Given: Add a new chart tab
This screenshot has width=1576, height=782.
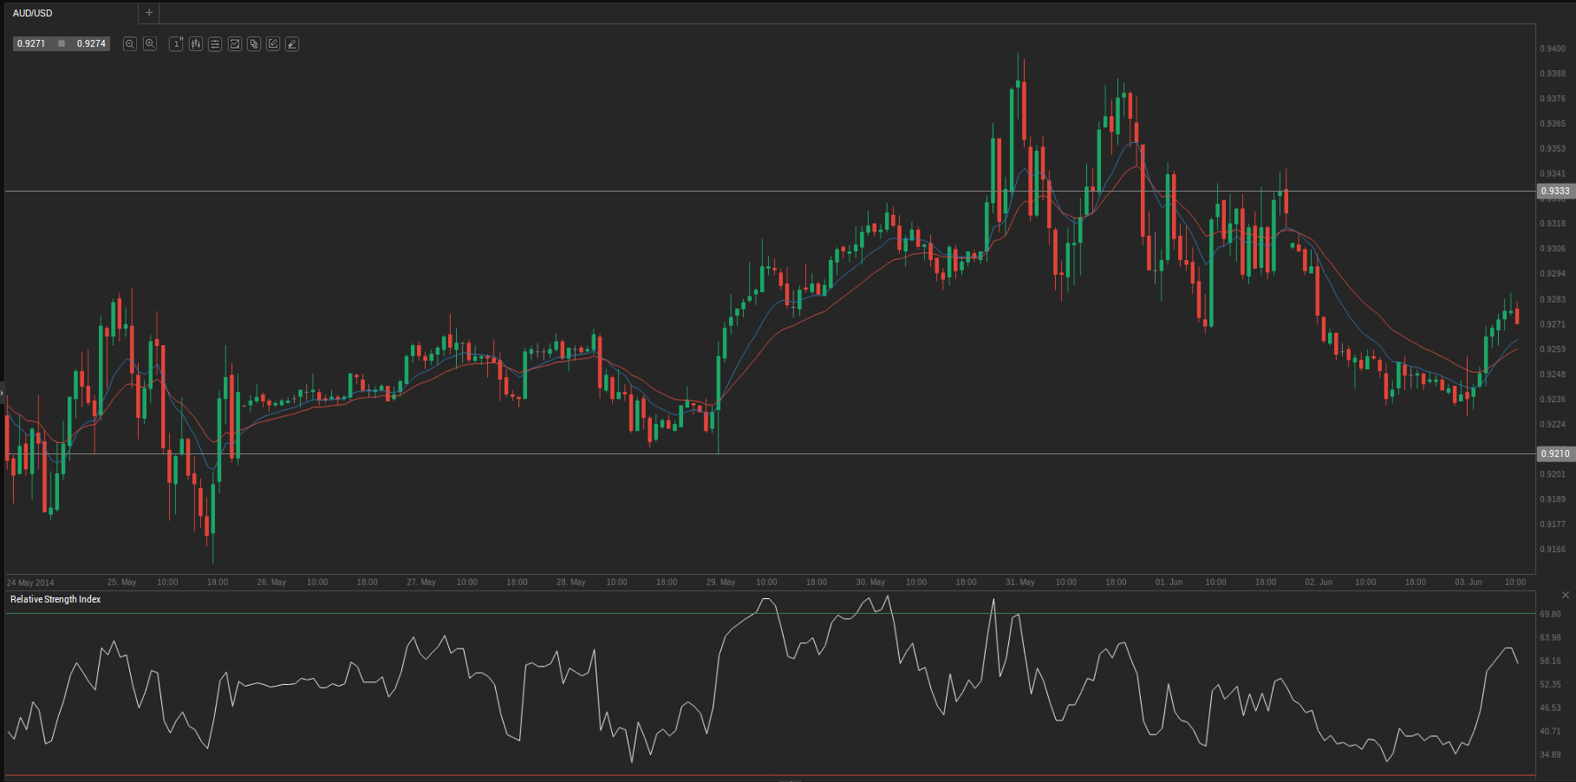Looking at the screenshot, I should point(149,13).
